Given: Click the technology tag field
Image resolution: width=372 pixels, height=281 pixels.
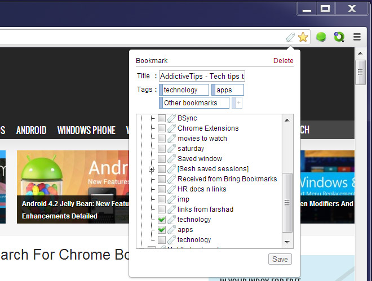Looking at the screenshot, I should [184, 90].
